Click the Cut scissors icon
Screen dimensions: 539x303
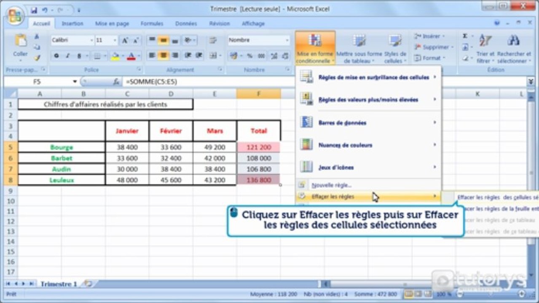click(37, 37)
